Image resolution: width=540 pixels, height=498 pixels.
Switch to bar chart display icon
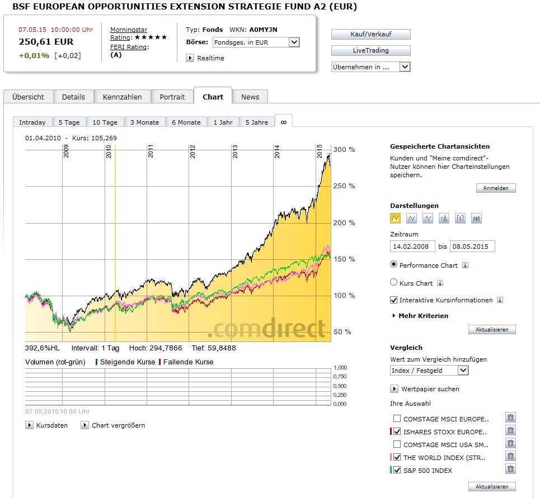coord(444,218)
